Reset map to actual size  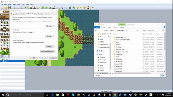click(65, 8)
